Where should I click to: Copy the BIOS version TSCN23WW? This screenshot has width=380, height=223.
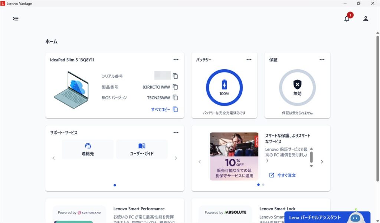175,97
